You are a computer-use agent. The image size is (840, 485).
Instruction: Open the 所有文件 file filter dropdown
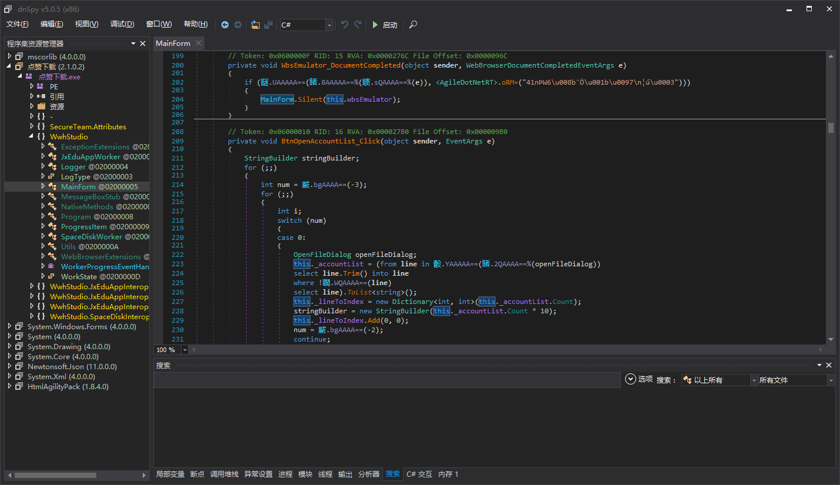coord(831,380)
